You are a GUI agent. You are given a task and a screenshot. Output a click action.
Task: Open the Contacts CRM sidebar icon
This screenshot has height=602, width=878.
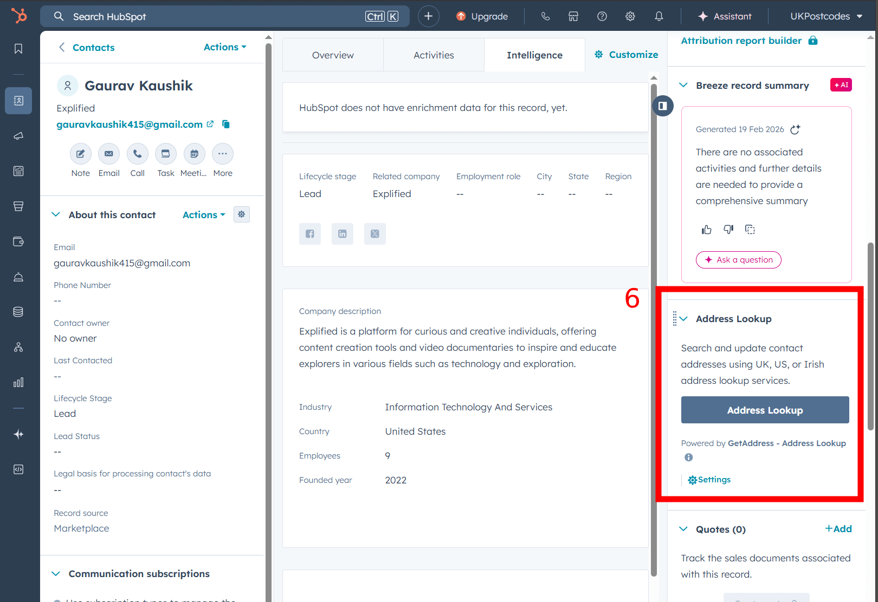(18, 101)
